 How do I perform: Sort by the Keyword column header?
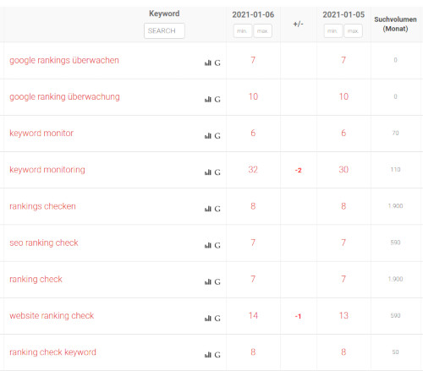coord(164,14)
